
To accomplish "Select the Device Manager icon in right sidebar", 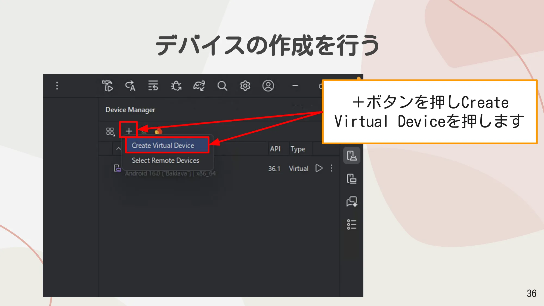I will click(x=352, y=156).
